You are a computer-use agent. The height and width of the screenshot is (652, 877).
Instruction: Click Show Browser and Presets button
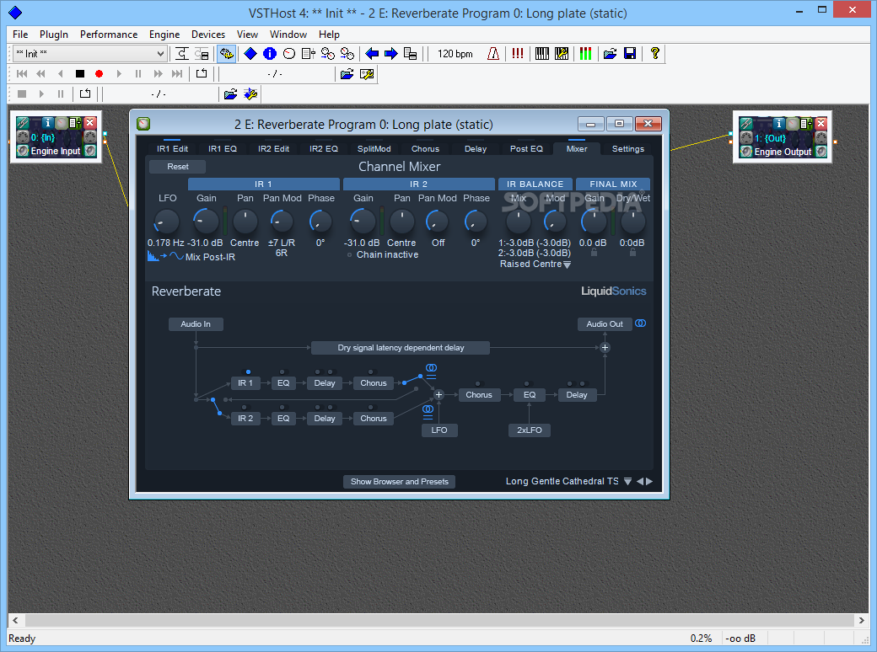(x=400, y=482)
